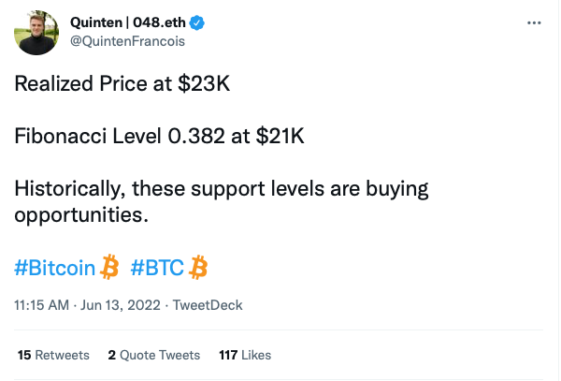Image resolution: width=561 pixels, height=381 pixels.
Task: Click the Bitcoin emoji after #BTC
Action: 198,269
